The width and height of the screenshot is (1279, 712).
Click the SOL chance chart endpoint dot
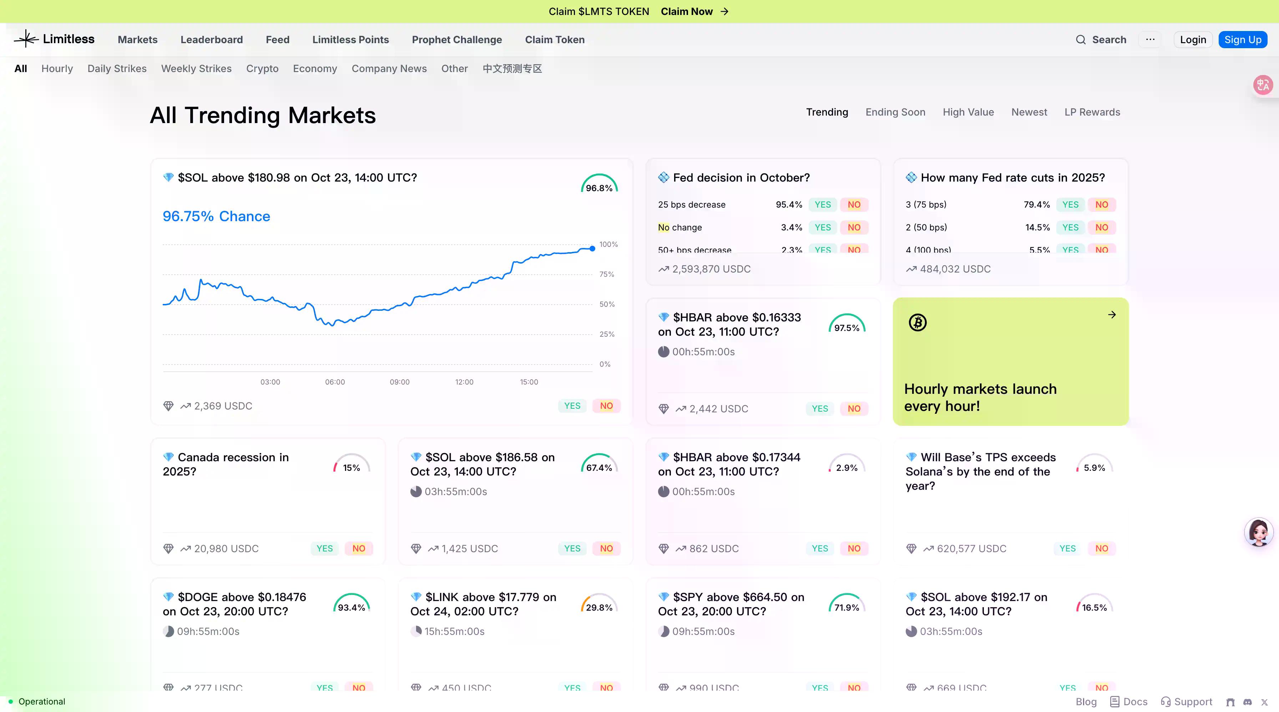(592, 249)
